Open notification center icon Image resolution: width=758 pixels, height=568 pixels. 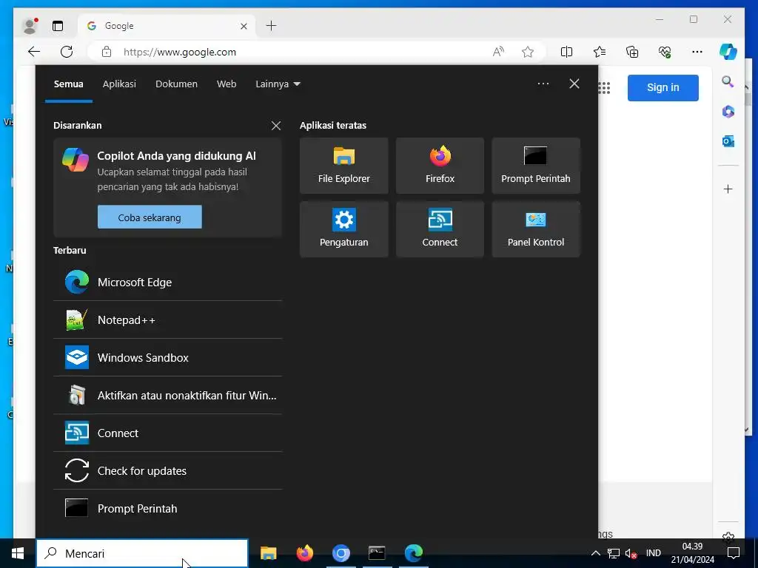734,553
